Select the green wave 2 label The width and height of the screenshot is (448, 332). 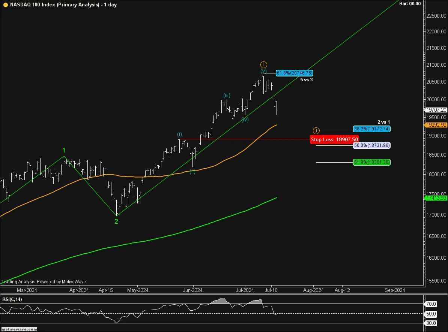[x=116, y=221]
